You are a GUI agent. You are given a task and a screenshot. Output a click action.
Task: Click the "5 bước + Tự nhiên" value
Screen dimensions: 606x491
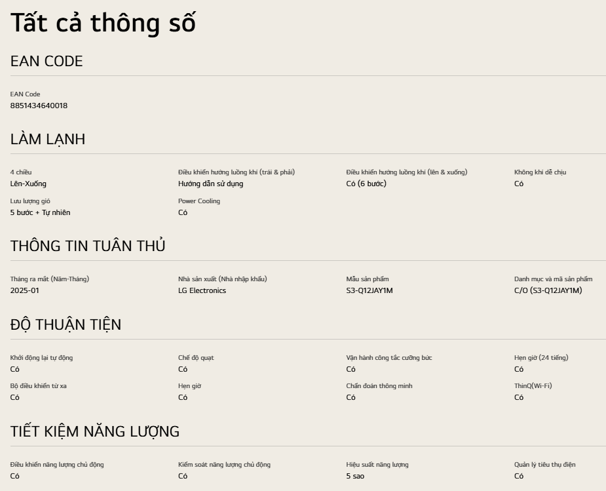pyautogui.click(x=40, y=212)
